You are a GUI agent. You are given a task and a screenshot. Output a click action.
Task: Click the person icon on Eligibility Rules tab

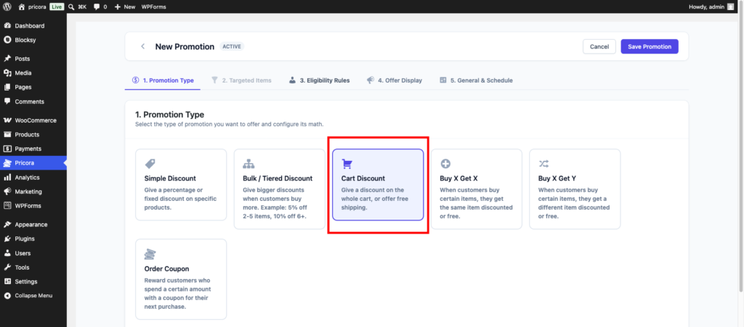click(x=292, y=80)
